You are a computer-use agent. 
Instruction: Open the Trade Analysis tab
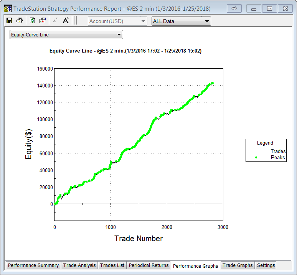pyautogui.click(x=80, y=265)
